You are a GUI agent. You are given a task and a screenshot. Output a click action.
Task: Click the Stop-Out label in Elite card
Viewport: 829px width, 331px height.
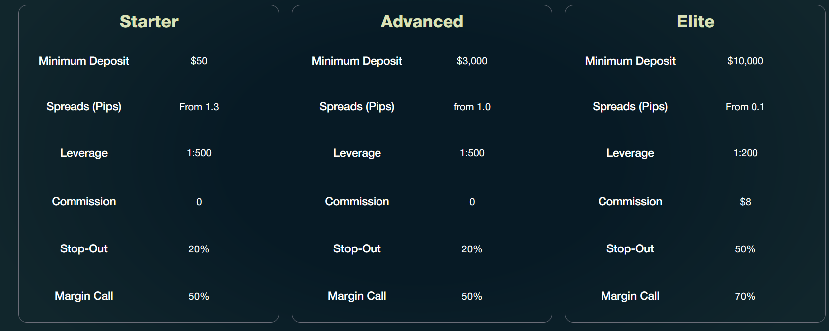click(x=630, y=248)
